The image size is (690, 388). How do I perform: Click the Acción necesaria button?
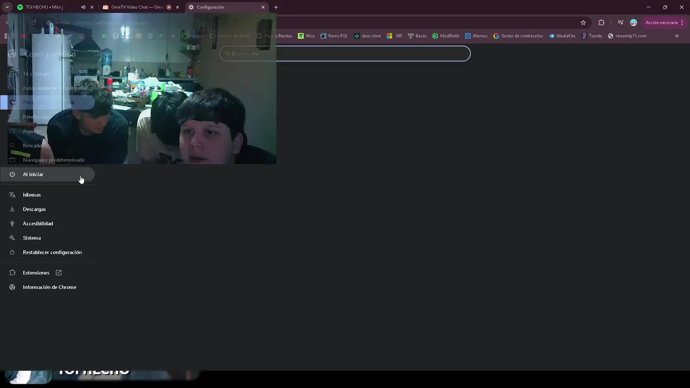pos(664,23)
